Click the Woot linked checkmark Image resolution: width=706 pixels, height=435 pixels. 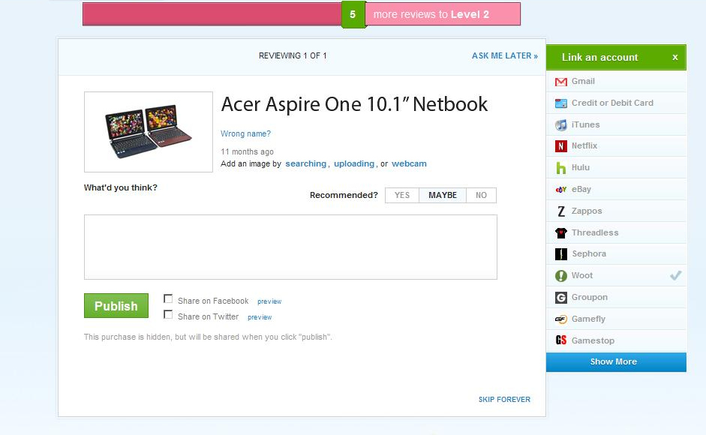click(675, 275)
